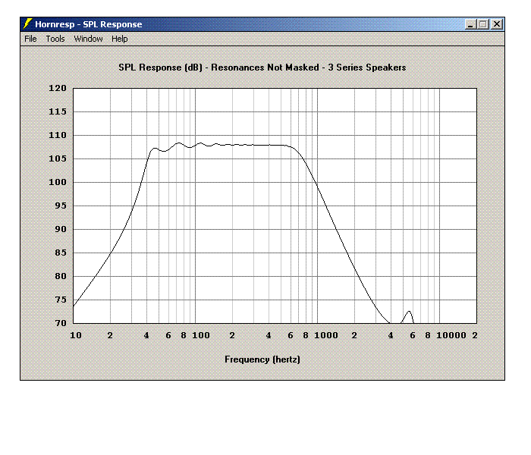Click the 'Frequency (hertz)' axis label
531x455 pixels.
[x=262, y=359]
